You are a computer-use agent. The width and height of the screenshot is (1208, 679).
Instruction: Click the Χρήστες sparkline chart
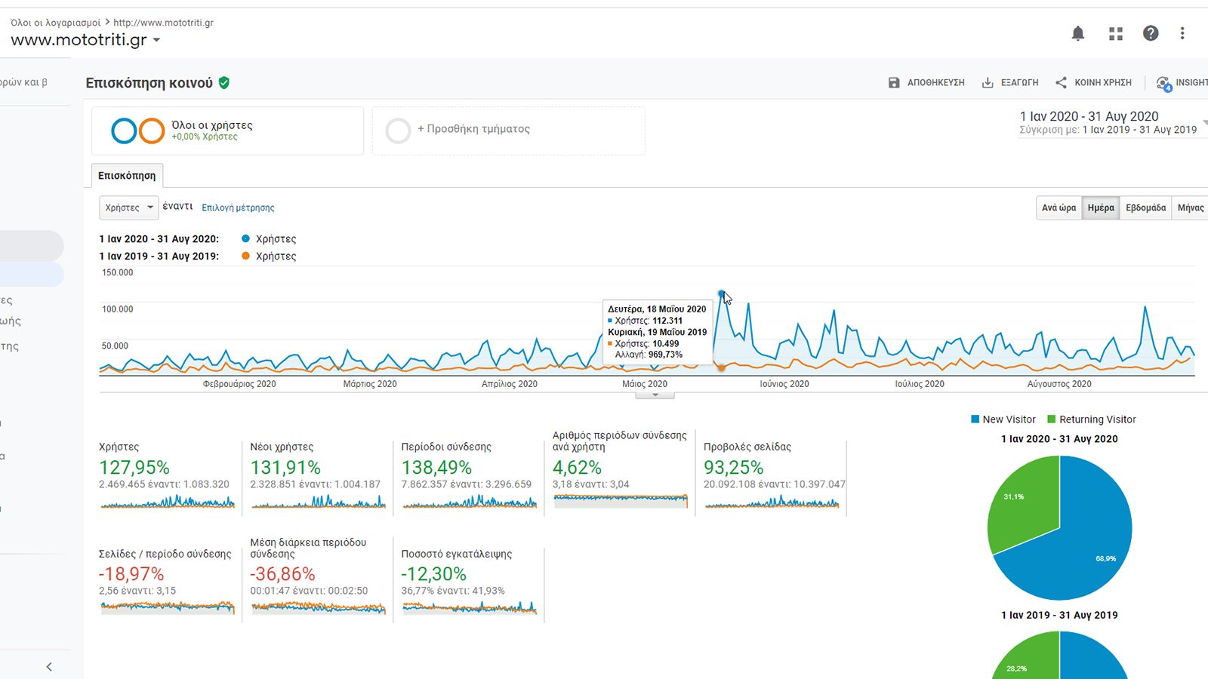tap(167, 502)
